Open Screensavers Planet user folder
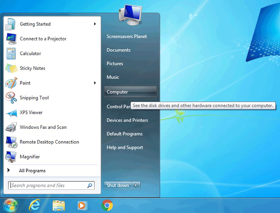Screen dimensions: 280x213 pyautogui.click(x=127, y=37)
